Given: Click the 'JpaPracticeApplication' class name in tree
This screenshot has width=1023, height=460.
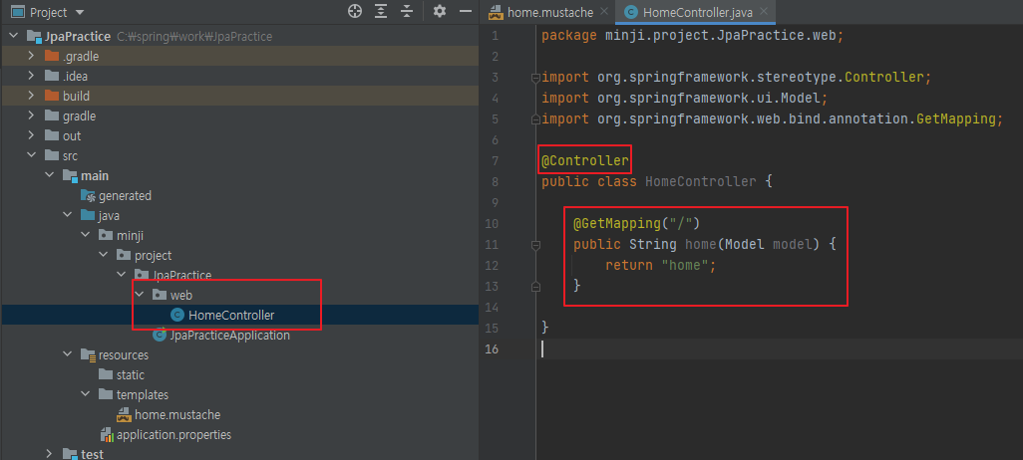Looking at the screenshot, I should 229,336.
